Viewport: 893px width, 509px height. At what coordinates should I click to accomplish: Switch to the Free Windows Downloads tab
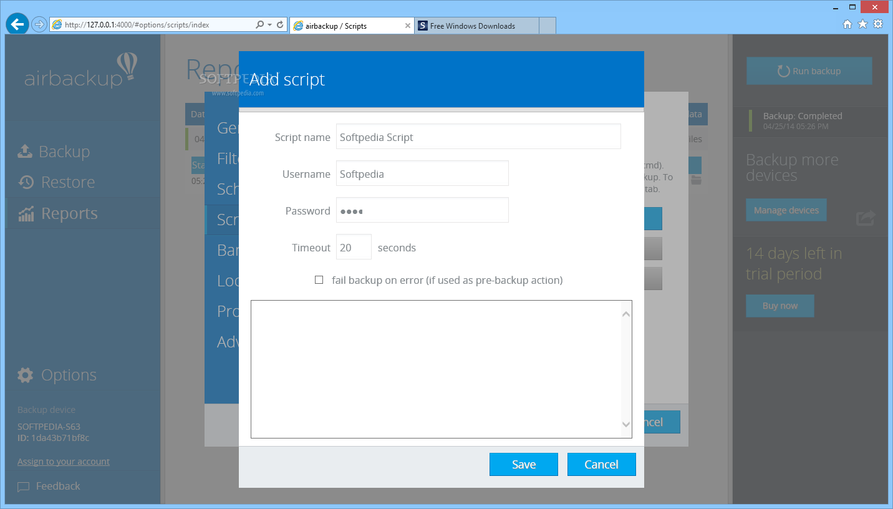pos(477,26)
